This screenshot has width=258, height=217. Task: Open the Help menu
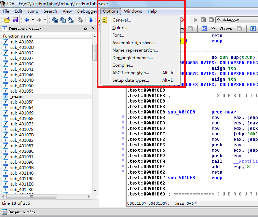tap(152, 11)
